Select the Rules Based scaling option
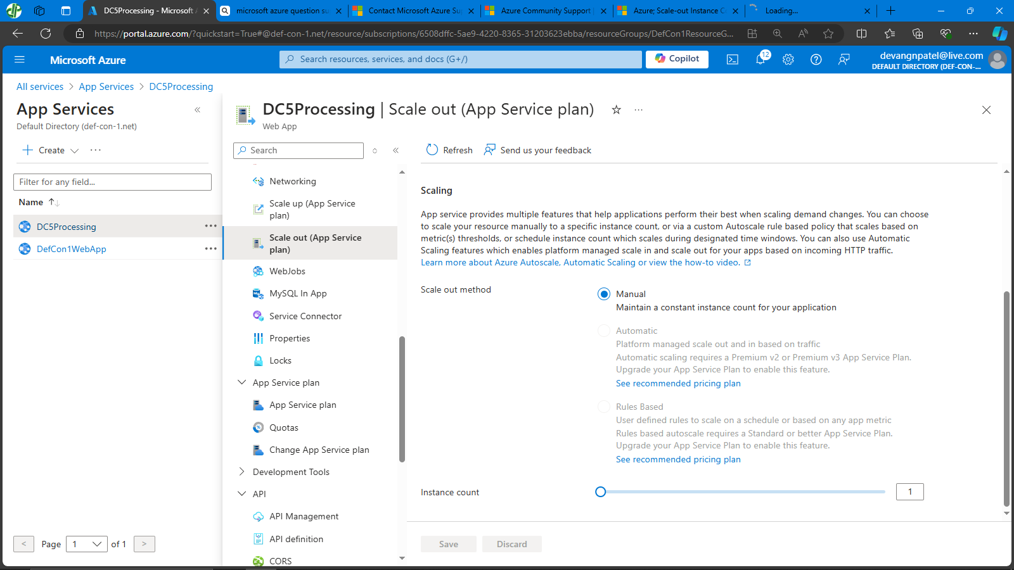Viewport: 1014px width, 570px height. [x=603, y=406]
